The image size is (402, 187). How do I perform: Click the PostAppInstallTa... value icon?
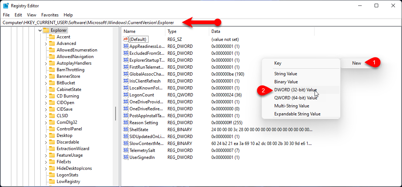pos(125,115)
